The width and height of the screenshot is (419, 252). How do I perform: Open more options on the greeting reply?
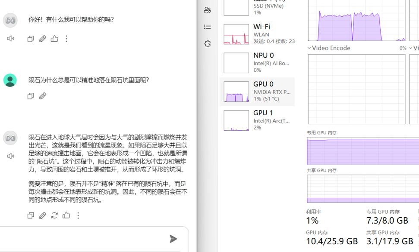(x=66, y=39)
